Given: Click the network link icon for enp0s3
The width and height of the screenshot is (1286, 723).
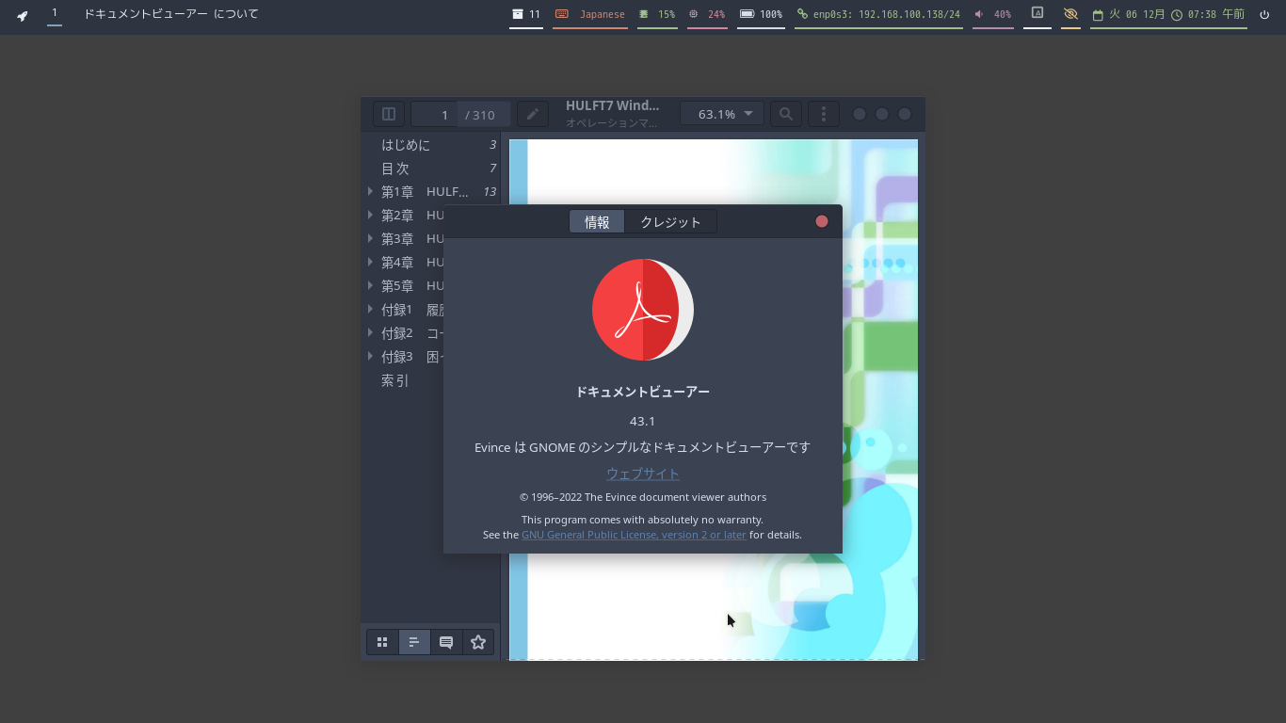Looking at the screenshot, I should click(x=802, y=14).
